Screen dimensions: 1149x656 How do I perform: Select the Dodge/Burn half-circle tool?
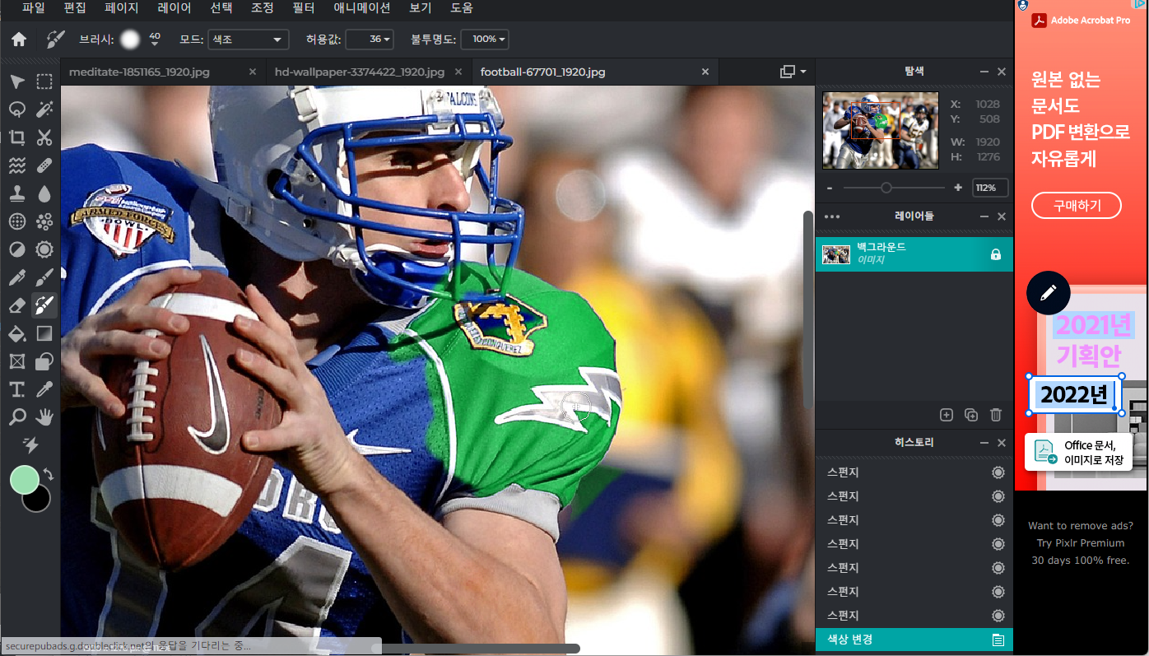(16, 249)
